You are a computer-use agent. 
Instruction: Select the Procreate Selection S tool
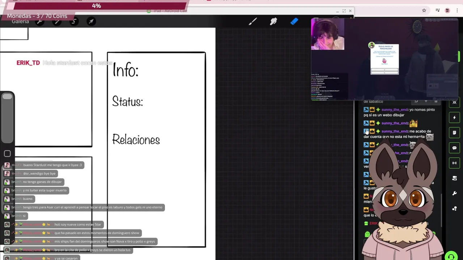[74, 22]
